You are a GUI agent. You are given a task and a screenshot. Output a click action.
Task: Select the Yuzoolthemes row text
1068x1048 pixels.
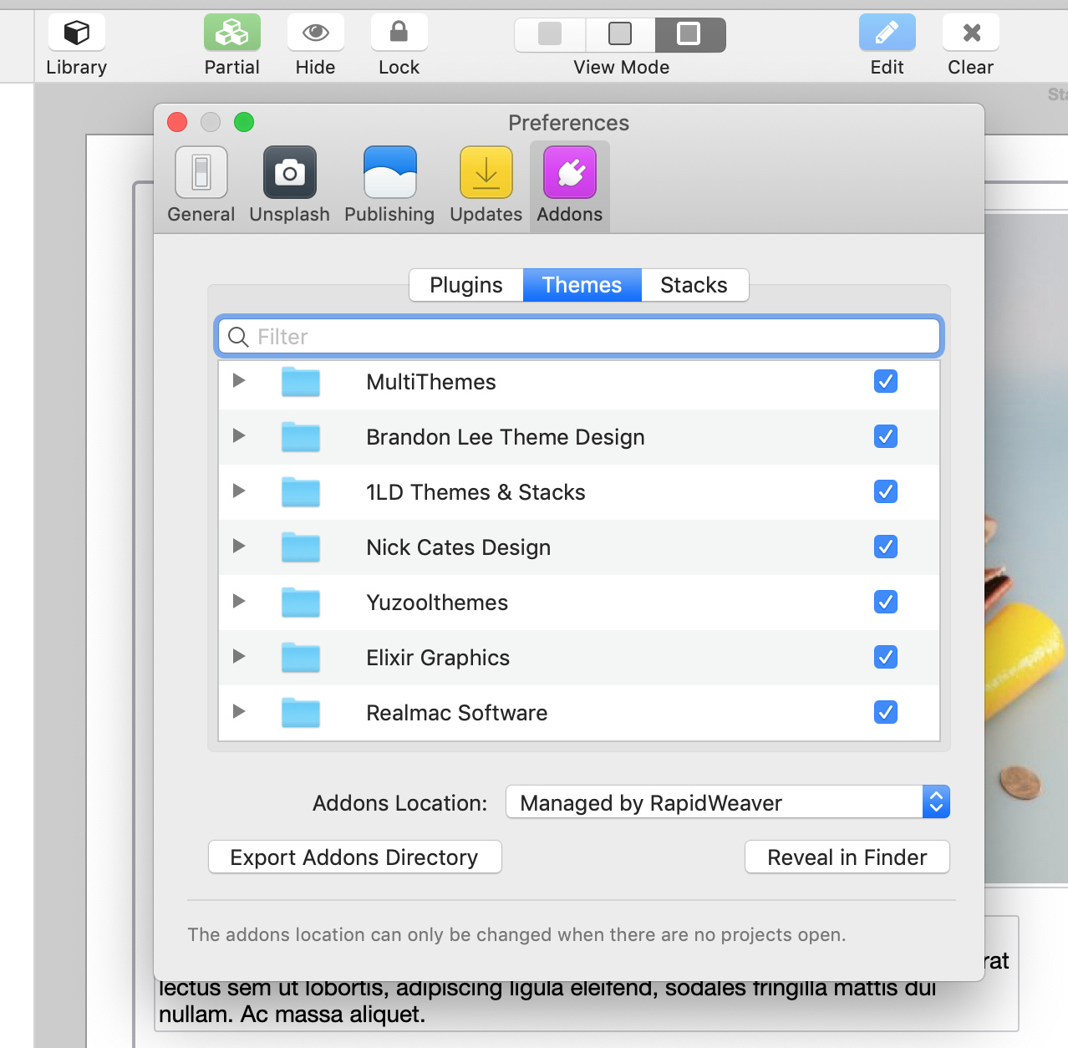(437, 603)
